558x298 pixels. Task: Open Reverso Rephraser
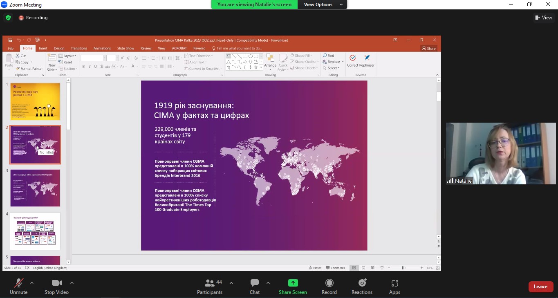click(367, 60)
